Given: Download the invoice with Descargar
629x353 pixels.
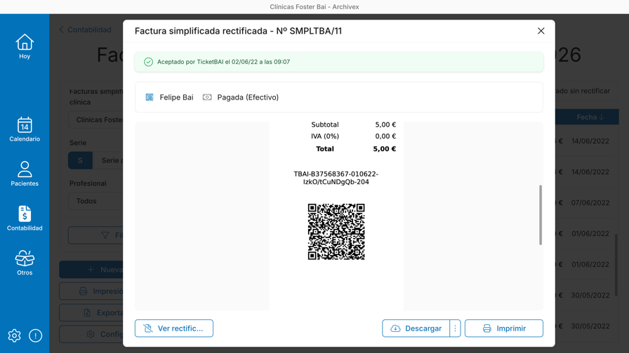Looking at the screenshot, I should 416,328.
